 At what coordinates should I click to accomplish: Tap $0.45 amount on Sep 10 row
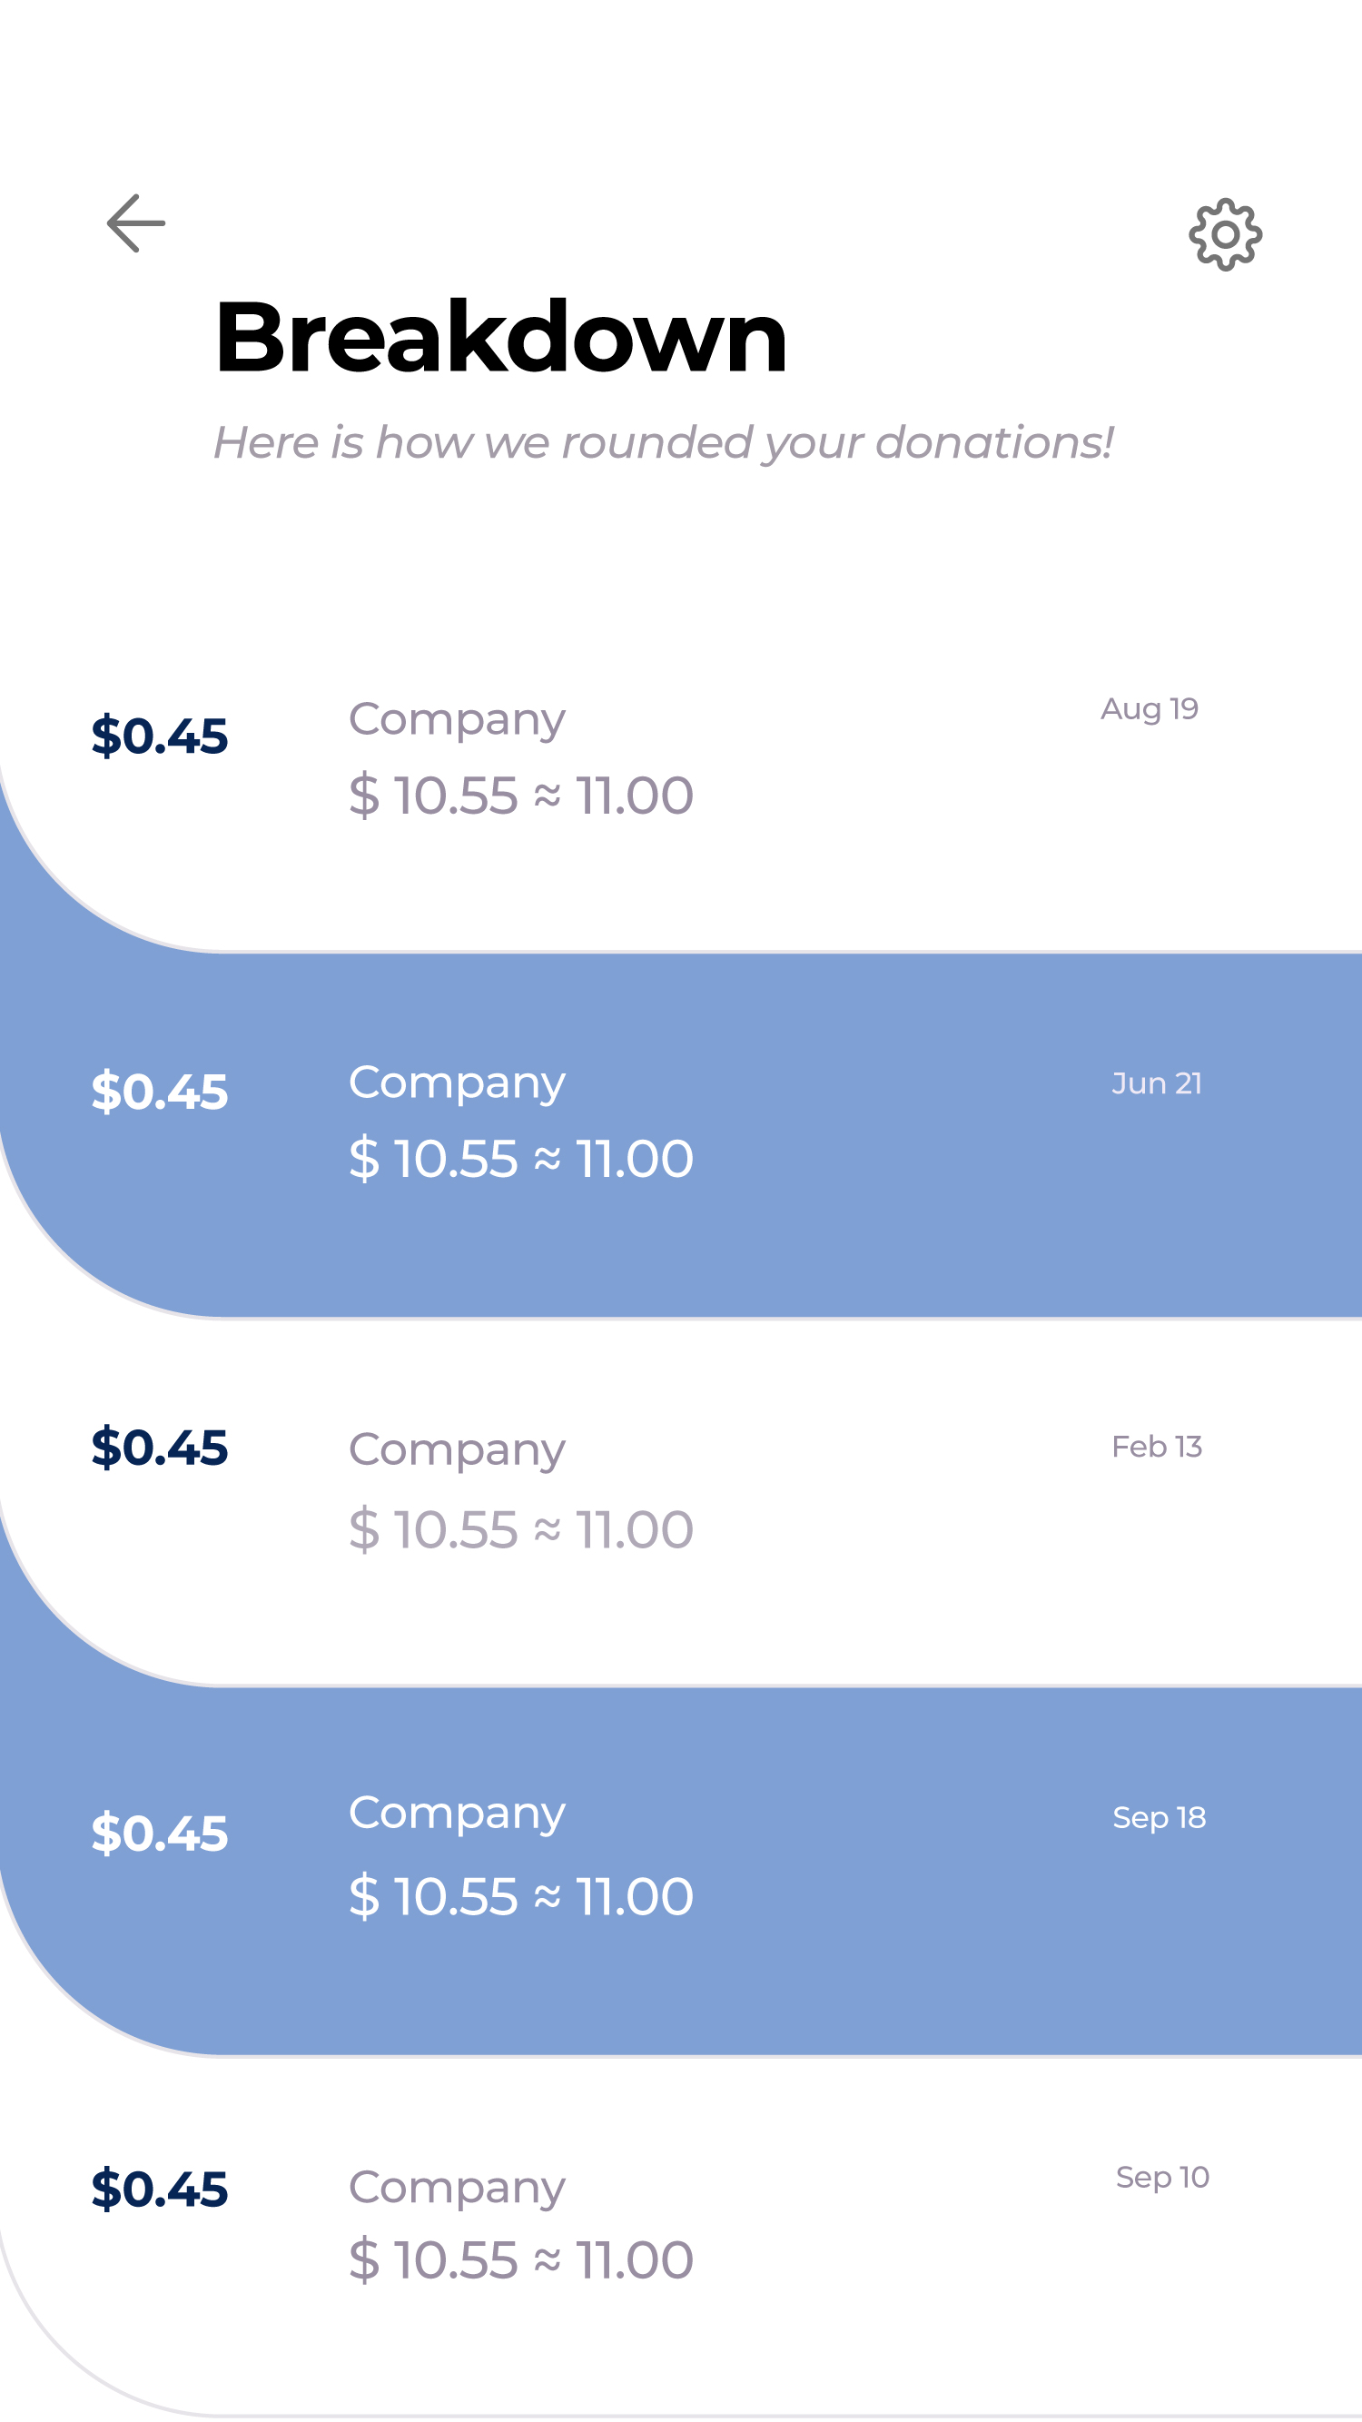coord(159,2189)
